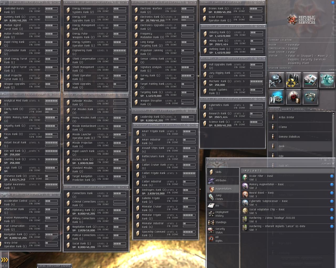Follow the Pator solar system link
The height and width of the screenshot is (268, 336).
[292, 52]
